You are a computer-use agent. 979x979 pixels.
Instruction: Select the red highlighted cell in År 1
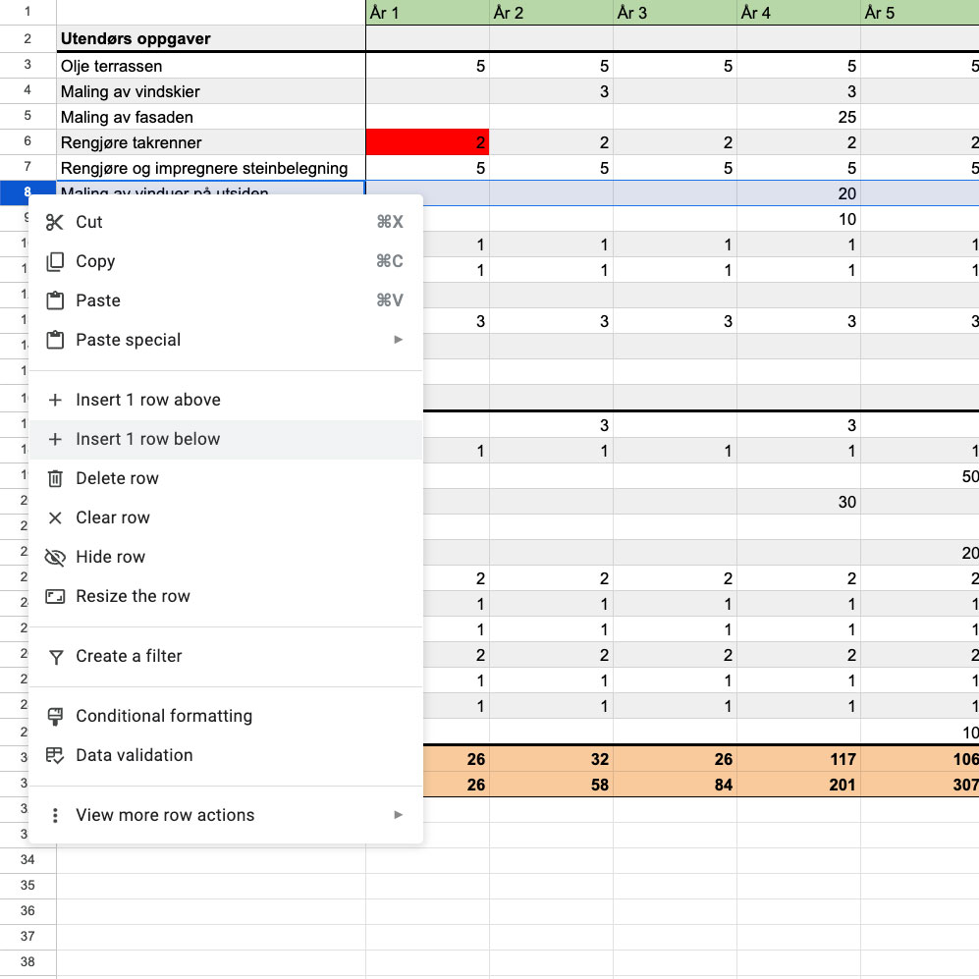click(x=427, y=142)
